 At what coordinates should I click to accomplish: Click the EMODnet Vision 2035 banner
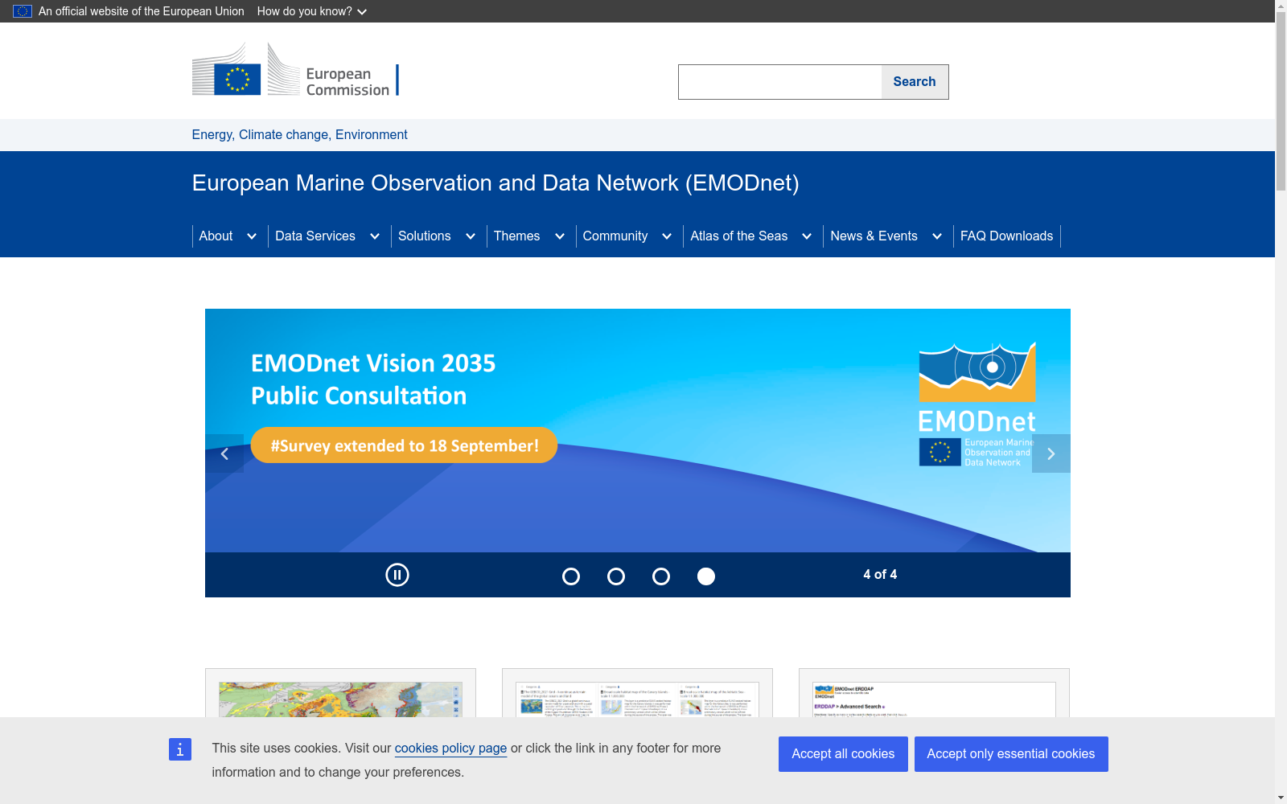point(638,430)
